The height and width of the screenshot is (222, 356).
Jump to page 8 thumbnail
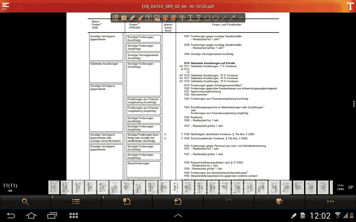(x=140, y=188)
